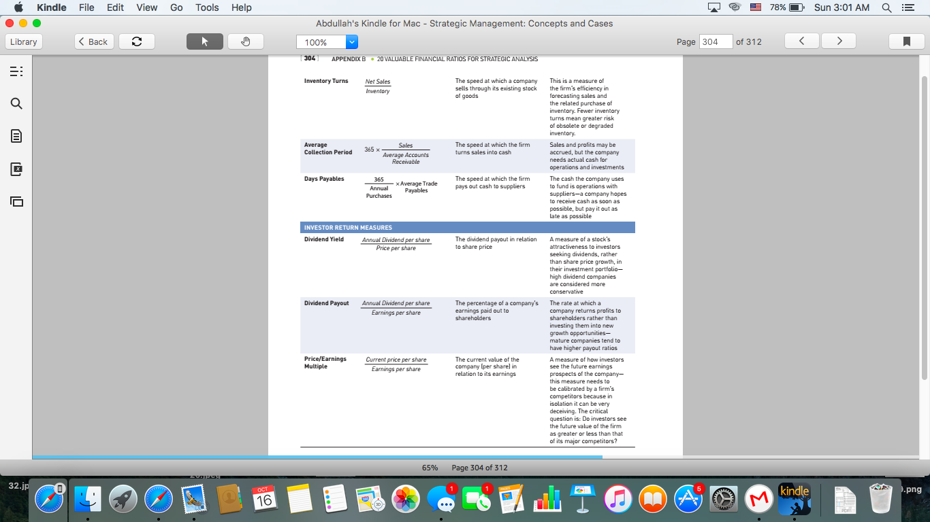Open the flashcards icon in the left sidebar

(x=17, y=202)
